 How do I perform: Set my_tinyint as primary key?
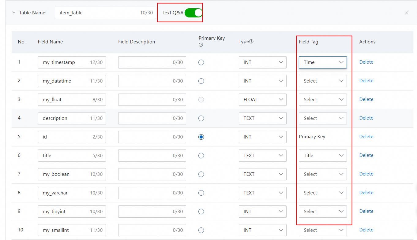click(201, 212)
